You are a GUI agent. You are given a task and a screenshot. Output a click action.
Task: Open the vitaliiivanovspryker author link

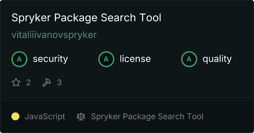54,35
